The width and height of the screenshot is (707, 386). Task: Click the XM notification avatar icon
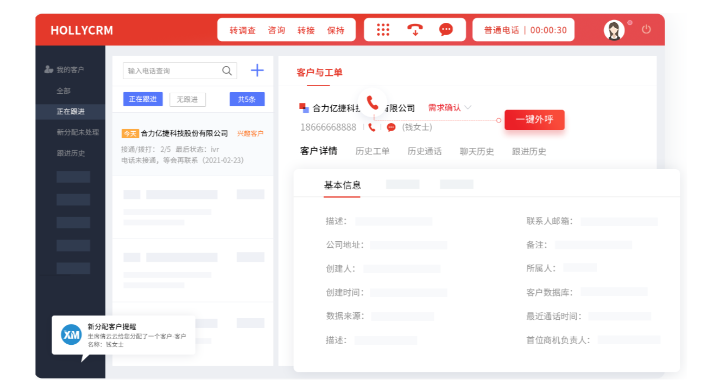tap(71, 334)
